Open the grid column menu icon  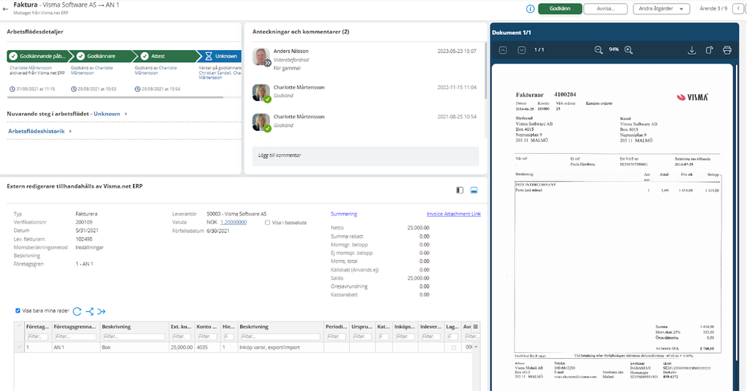476,327
